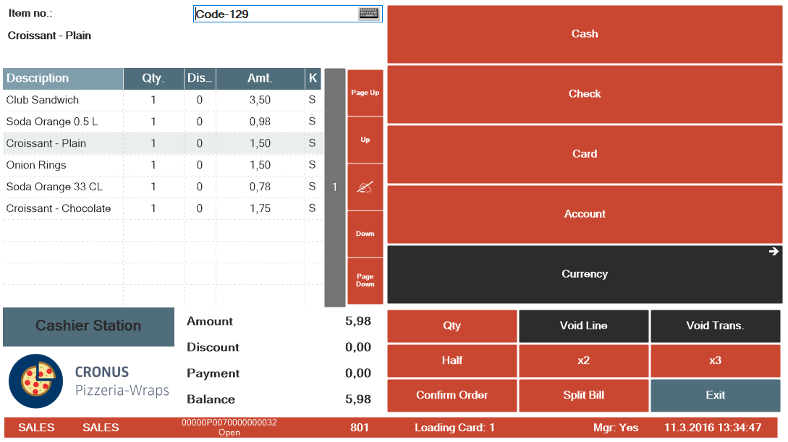Select the Club Sandwich line
This screenshot has height=442, width=788.
pyautogui.click(x=65, y=101)
